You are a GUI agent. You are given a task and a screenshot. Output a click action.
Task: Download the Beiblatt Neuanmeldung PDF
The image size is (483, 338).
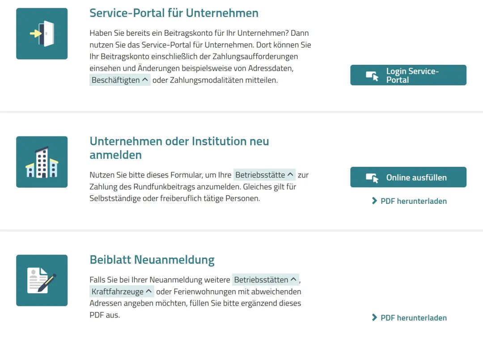click(413, 318)
